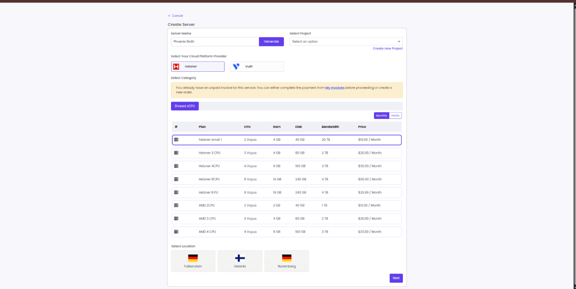The image size is (576, 289).
Task: Select the Finnish flag for Helsinki
Action: coord(240,258)
